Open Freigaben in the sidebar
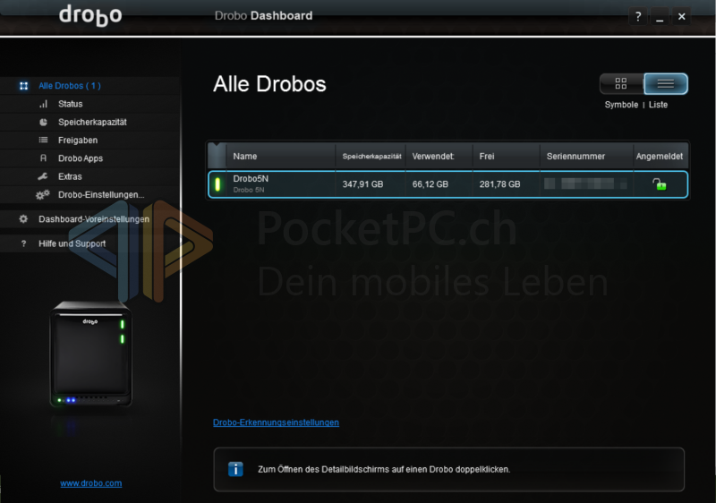This screenshot has width=716, height=503. click(x=78, y=141)
